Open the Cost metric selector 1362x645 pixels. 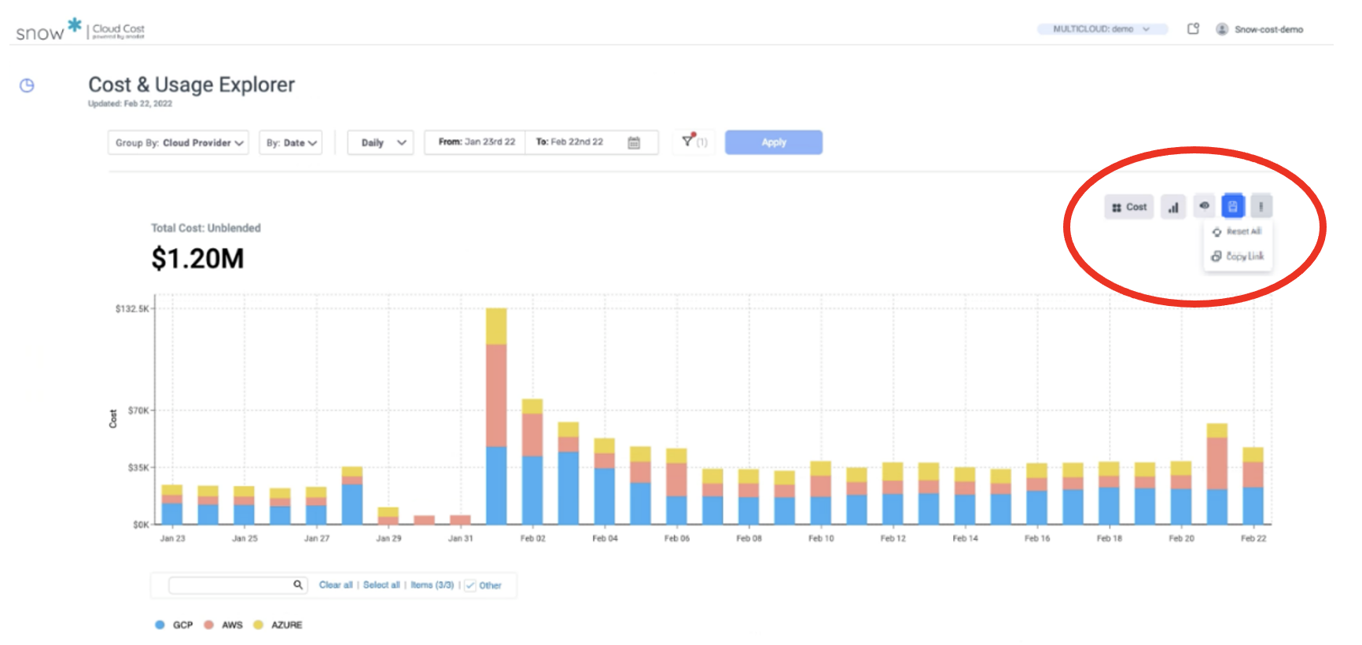pyautogui.click(x=1129, y=207)
